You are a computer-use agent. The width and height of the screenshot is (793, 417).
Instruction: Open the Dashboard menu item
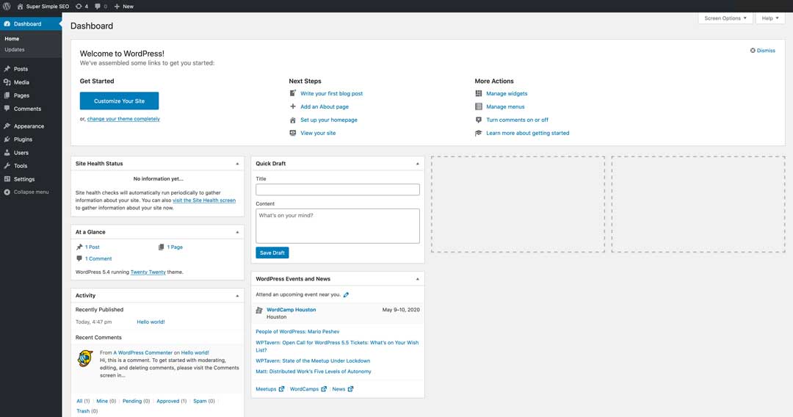point(31,23)
